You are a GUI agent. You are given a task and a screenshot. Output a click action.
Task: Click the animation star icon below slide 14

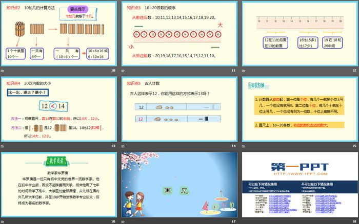click(x=123, y=146)
